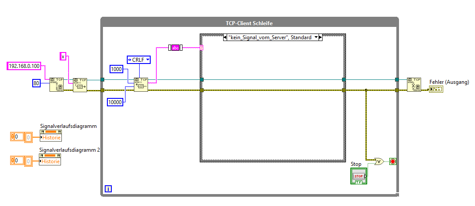
Task: Click the string concatenate abc node
Action: pyautogui.click(x=175, y=48)
